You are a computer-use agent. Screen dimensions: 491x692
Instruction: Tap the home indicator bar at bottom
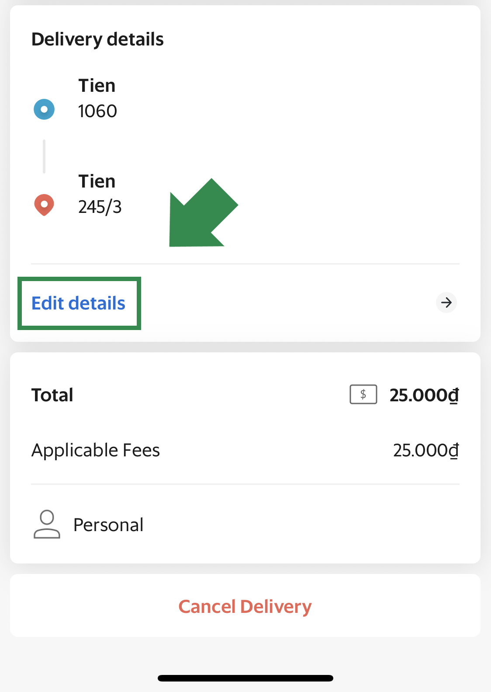point(245,678)
